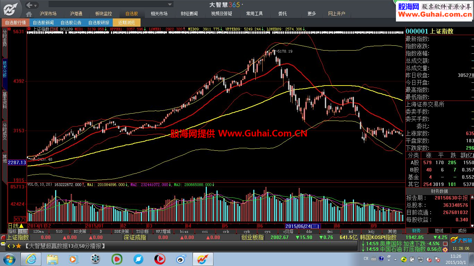Screen dimensions: 474x266
Task: Click the 模板 tab at the chart bottom
Action: point(23,231)
